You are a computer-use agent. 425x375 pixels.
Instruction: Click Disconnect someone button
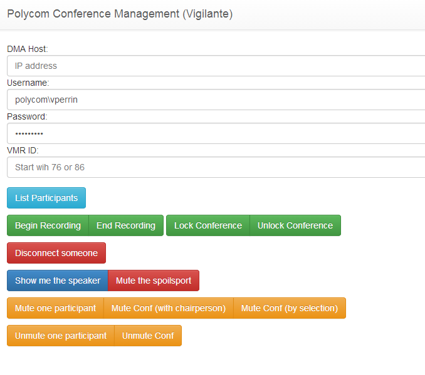coord(56,253)
